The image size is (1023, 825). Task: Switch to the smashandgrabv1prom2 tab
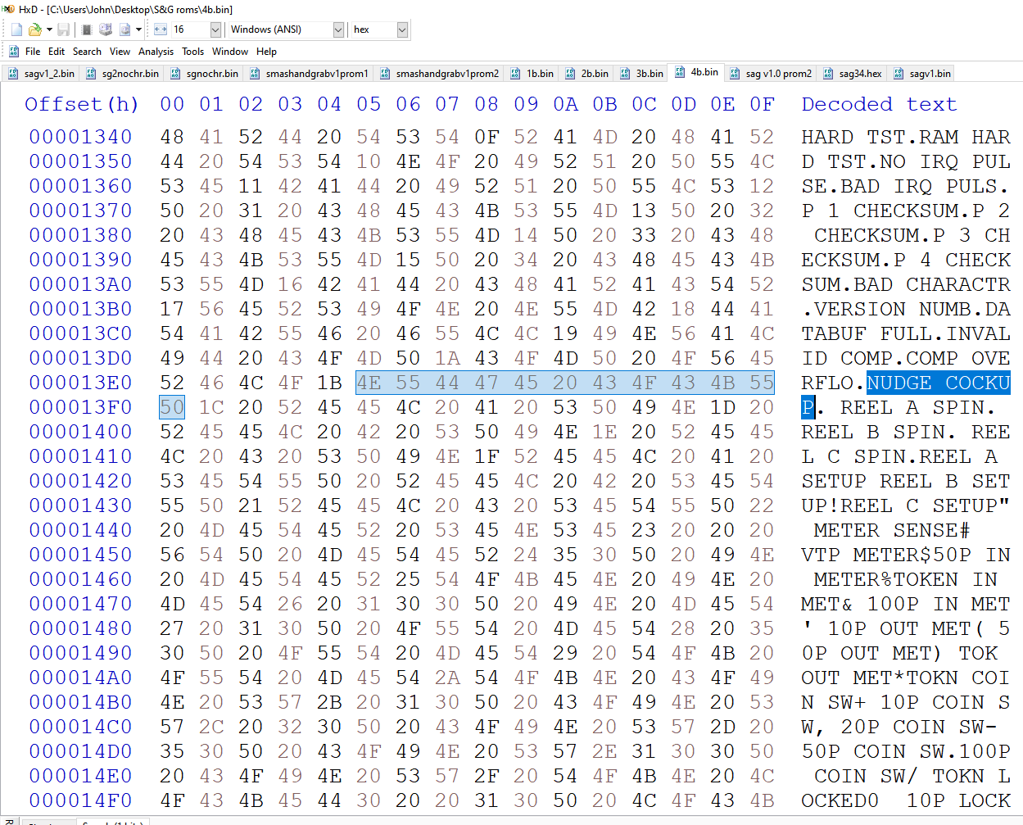tap(439, 73)
